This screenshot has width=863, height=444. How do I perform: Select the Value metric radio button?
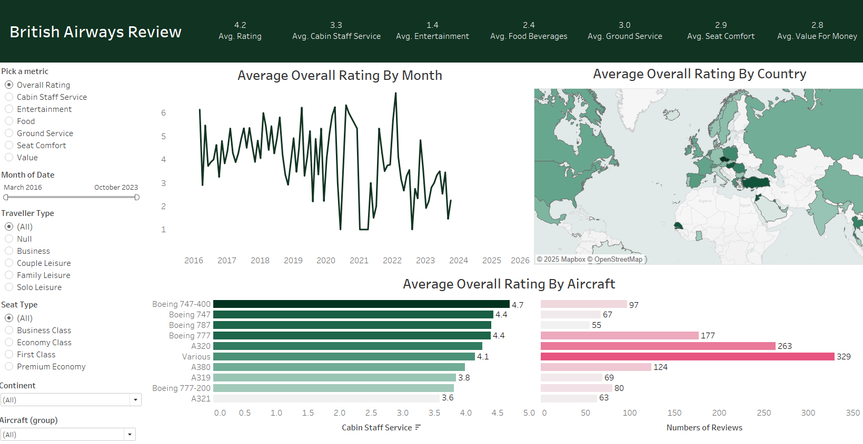[x=9, y=158]
